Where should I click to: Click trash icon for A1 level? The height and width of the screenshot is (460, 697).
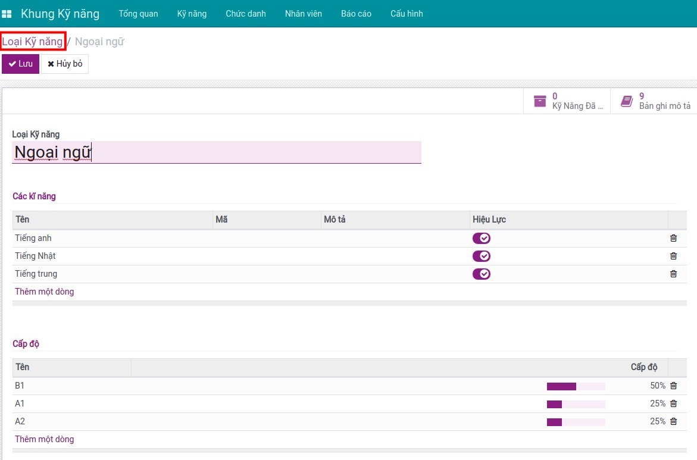673,403
